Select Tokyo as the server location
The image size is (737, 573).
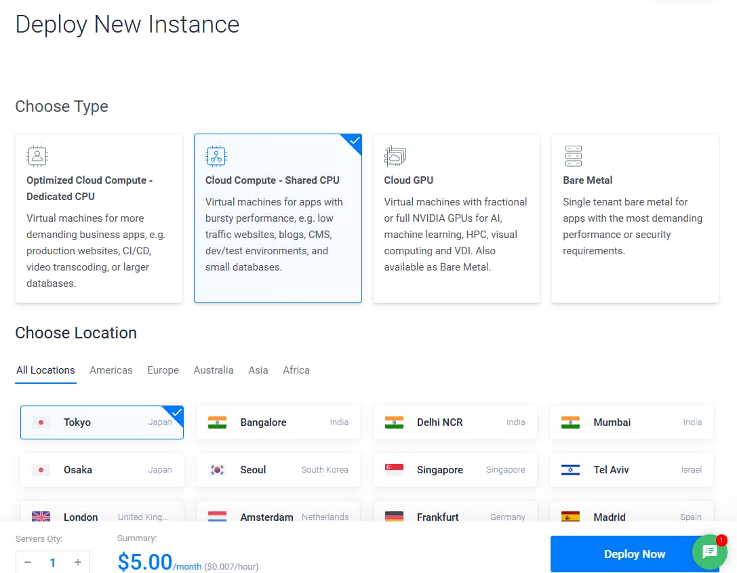point(102,422)
